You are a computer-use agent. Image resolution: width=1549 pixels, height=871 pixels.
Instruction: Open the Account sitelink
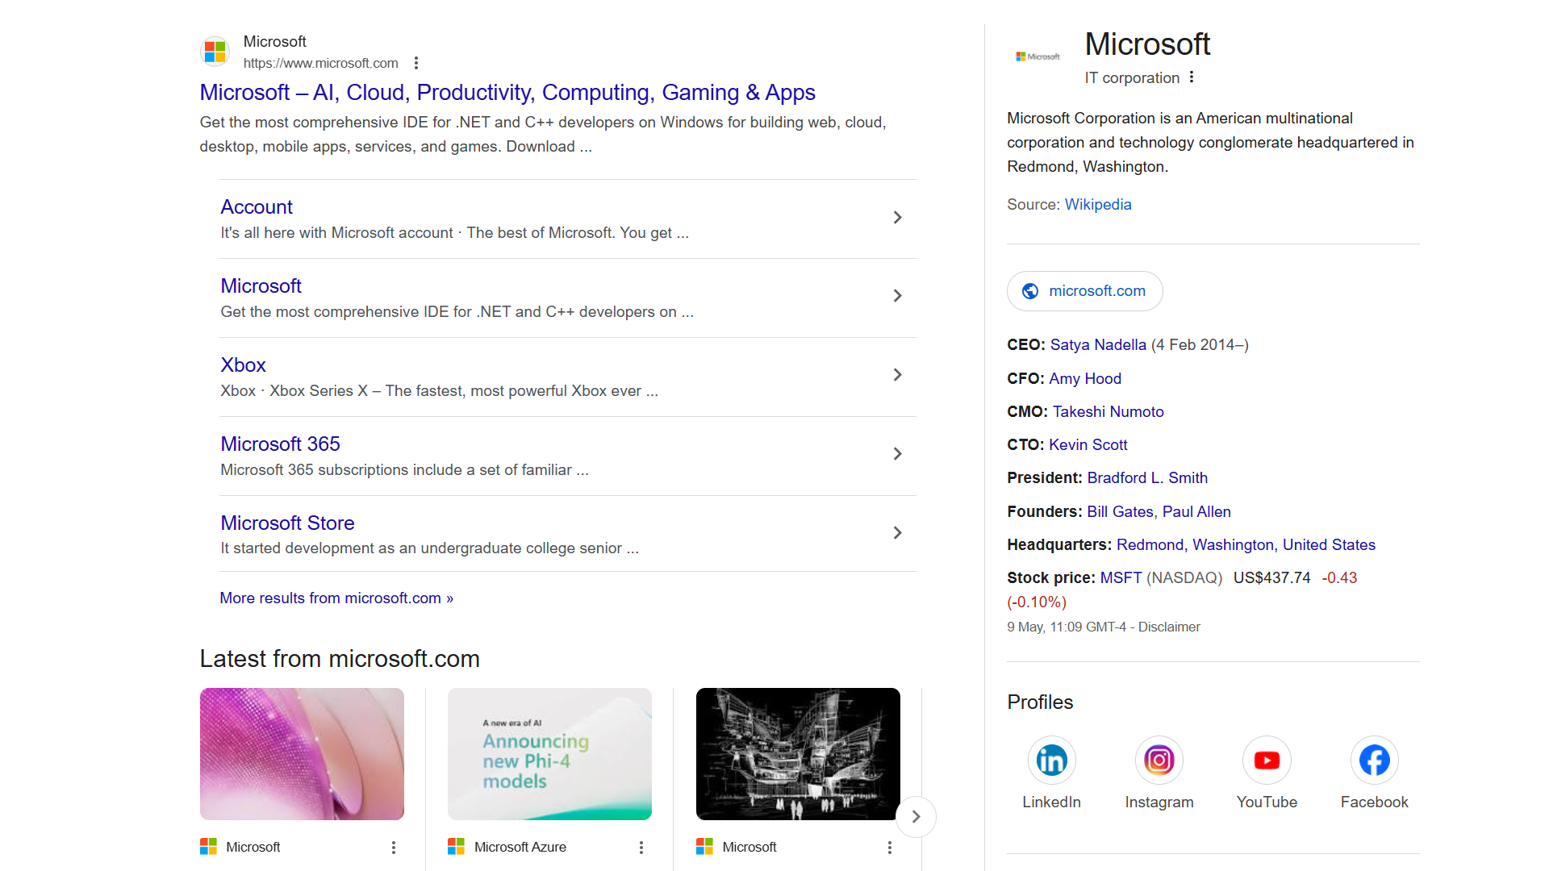click(257, 207)
